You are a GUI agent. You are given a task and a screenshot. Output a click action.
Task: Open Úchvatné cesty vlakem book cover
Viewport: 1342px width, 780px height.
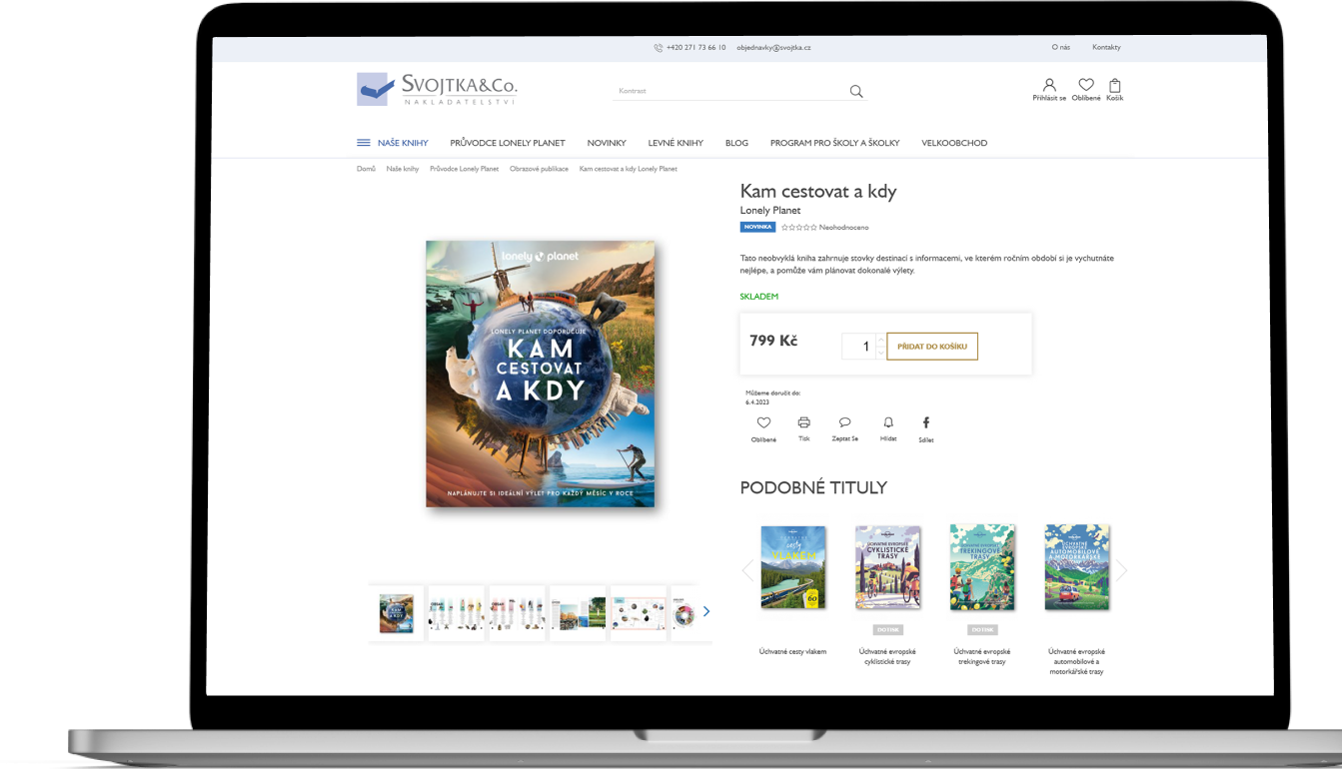click(793, 567)
